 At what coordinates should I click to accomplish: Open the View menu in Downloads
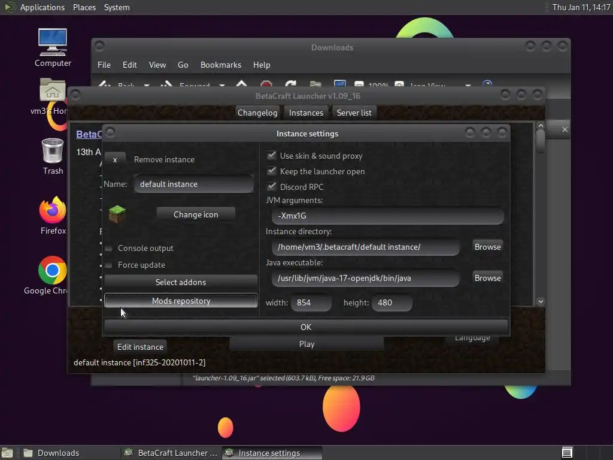[157, 65]
